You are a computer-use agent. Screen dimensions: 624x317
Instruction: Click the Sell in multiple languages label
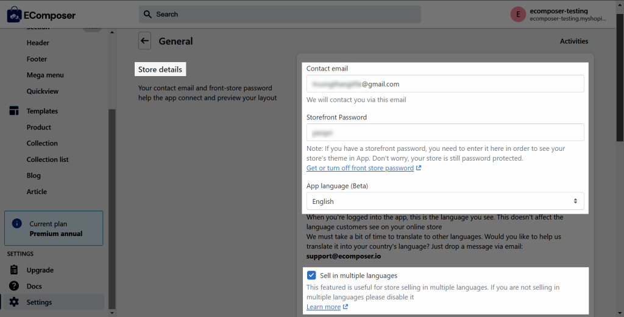tap(358, 275)
